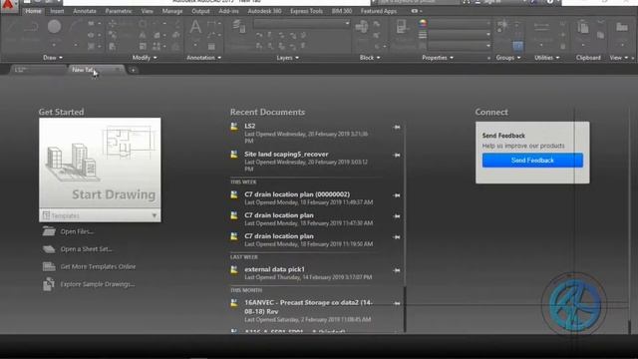The image size is (638, 359).
Task: Expand the Layers panel dropdown
Action: (288, 58)
